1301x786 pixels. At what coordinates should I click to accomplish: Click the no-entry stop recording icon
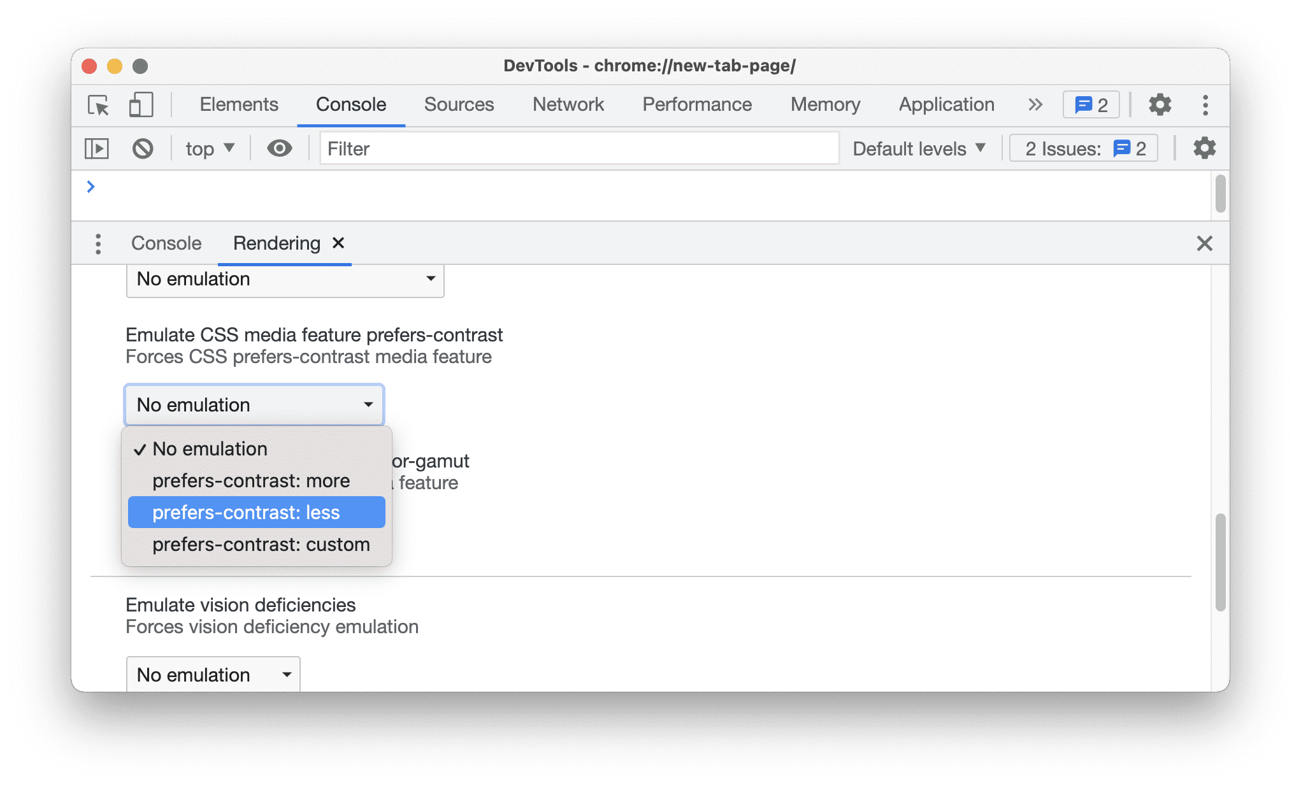coord(142,148)
